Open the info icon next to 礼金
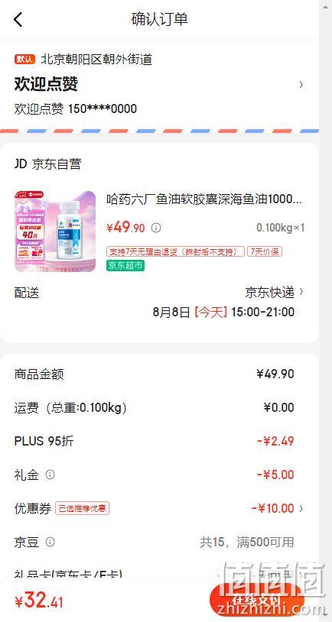The width and height of the screenshot is (332, 622). click(50, 475)
